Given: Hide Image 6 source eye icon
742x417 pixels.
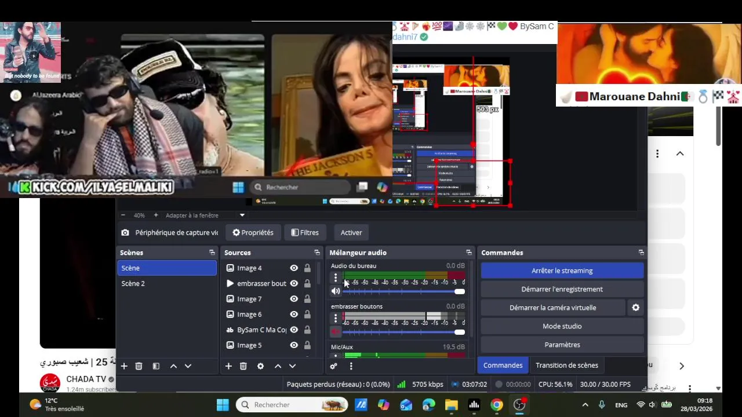Looking at the screenshot, I should pyautogui.click(x=294, y=314).
